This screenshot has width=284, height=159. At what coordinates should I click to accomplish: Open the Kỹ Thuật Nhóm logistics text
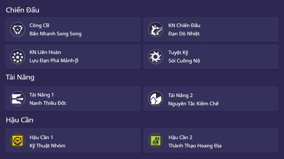point(47,146)
